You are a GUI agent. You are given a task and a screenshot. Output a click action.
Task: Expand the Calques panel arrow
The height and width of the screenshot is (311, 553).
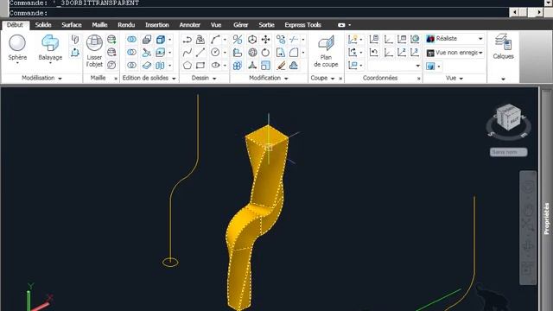pos(503,79)
